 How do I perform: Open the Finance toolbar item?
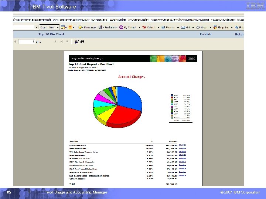[168, 27]
